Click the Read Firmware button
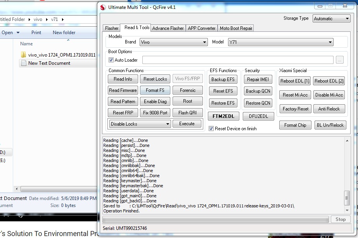This screenshot has width=358, height=238. (123, 90)
